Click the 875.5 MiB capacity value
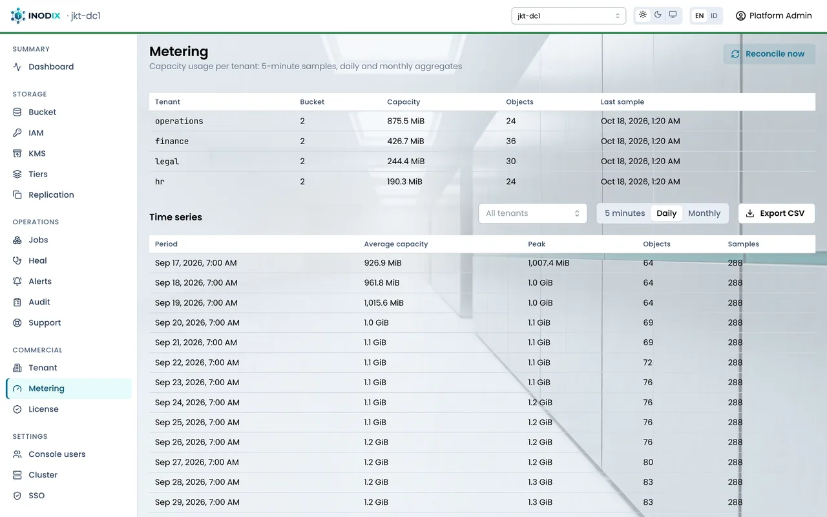Viewport: 827px width, 517px height. pyautogui.click(x=406, y=121)
